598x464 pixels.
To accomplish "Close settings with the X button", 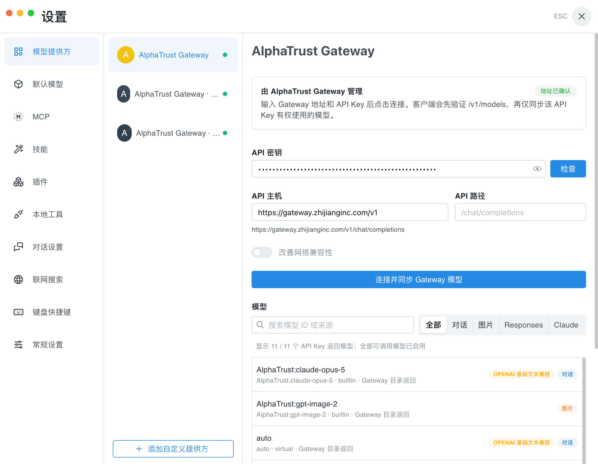I will point(581,16).
